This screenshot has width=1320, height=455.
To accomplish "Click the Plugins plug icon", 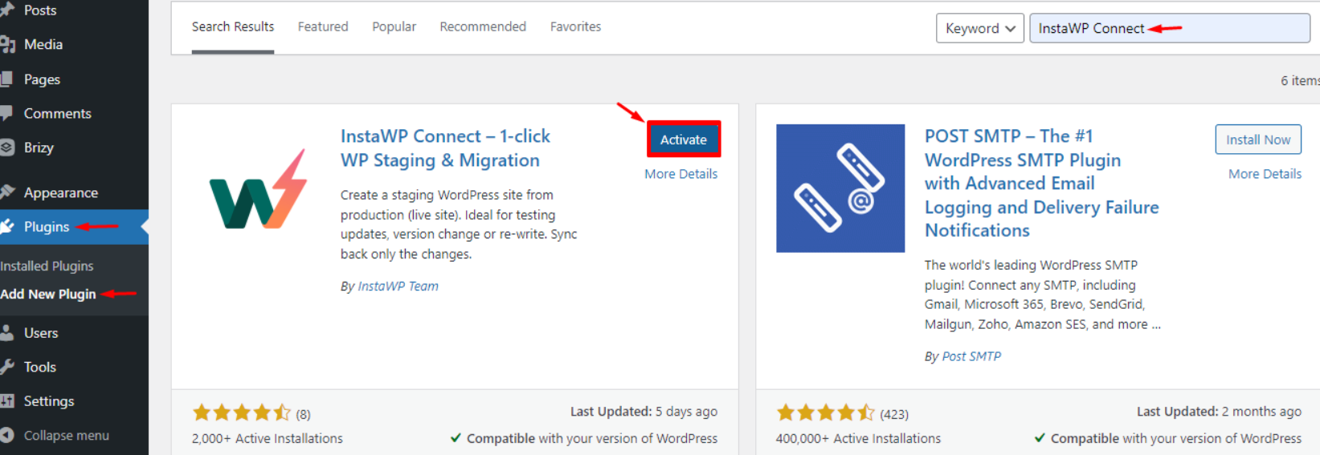I will click(x=7, y=226).
